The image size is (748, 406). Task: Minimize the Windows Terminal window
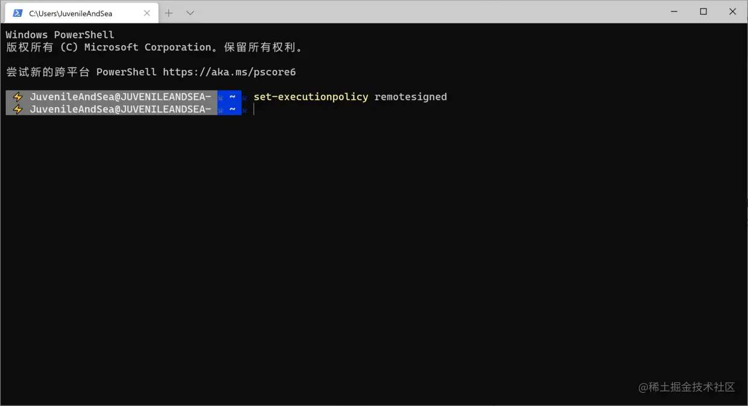[674, 11]
